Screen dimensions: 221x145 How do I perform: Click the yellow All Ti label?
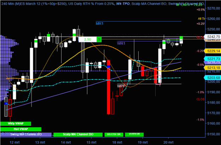201,19
